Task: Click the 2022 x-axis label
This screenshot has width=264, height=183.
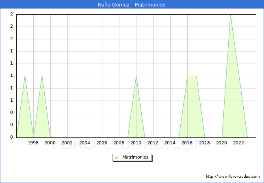Action: coord(238,143)
